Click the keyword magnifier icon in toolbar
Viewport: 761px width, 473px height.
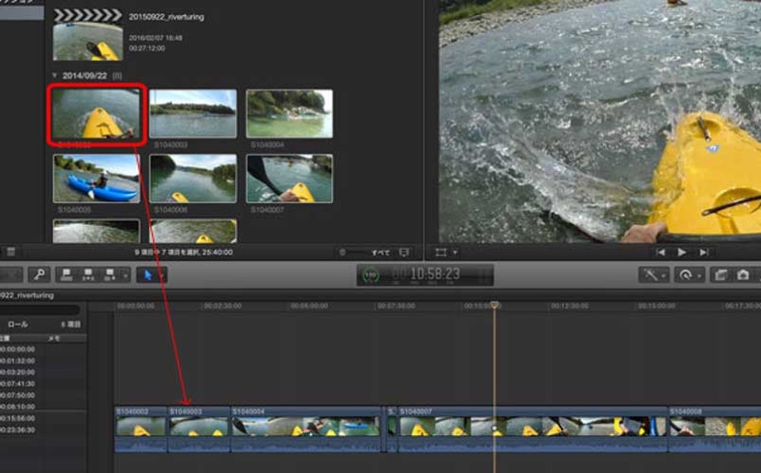click(x=40, y=274)
